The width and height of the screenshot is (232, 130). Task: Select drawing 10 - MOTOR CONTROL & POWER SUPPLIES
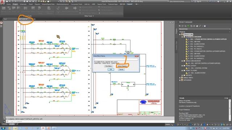[x=204, y=63]
